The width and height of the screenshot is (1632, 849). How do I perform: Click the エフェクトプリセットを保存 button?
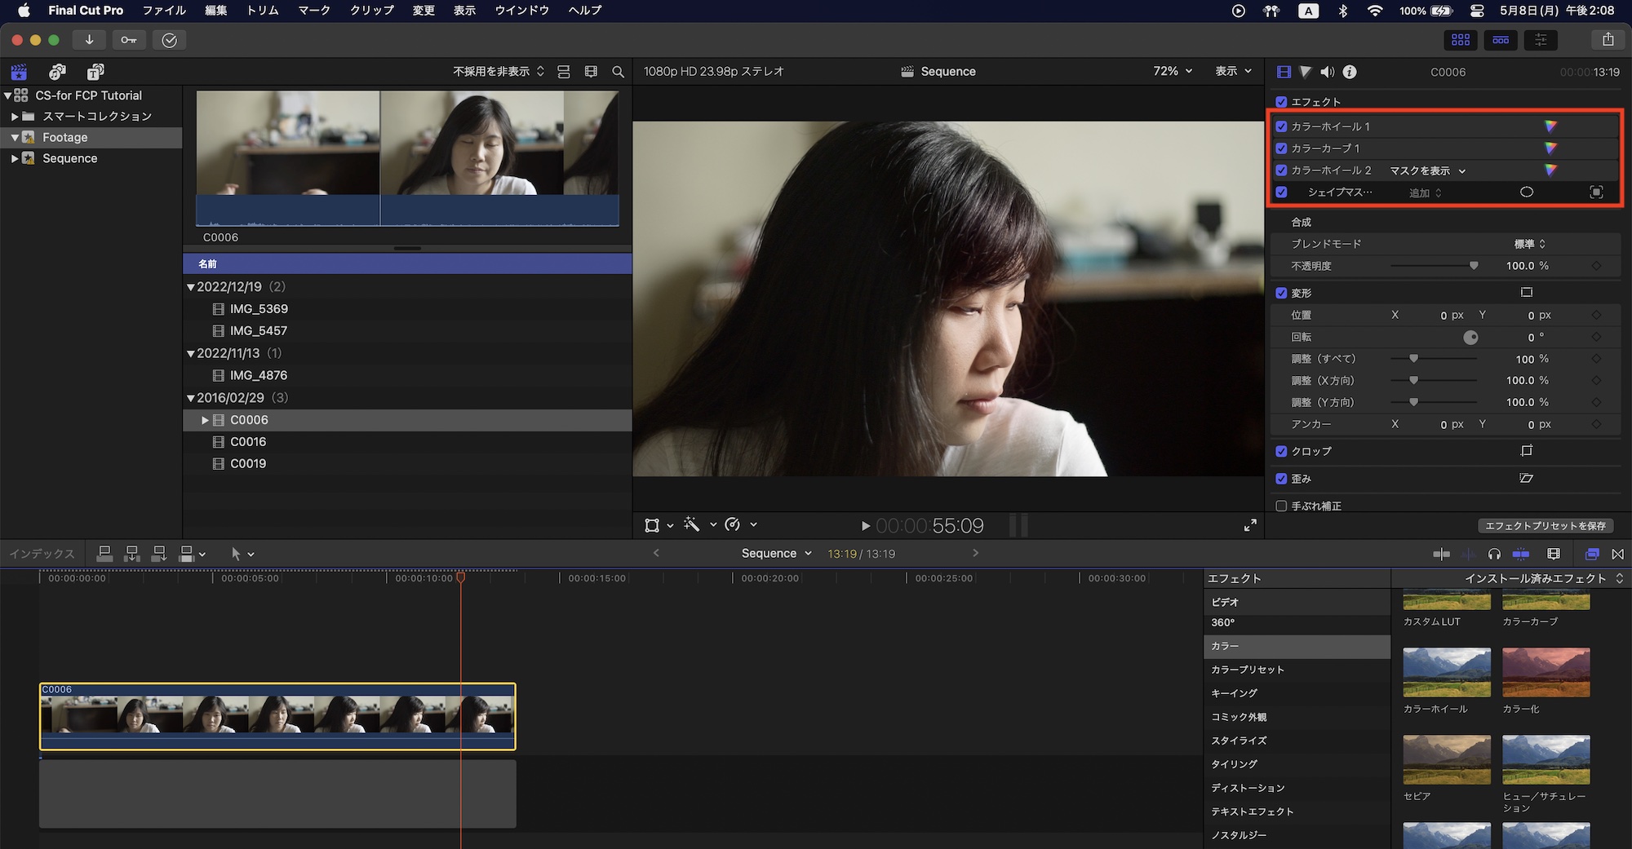1545,526
